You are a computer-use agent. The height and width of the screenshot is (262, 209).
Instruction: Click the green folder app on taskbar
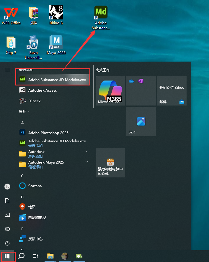(x=79, y=256)
